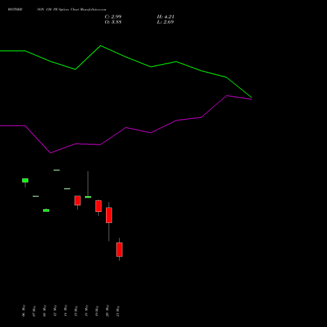Select the 21 May date label
The height and width of the screenshot is (327, 327).
[118, 311]
